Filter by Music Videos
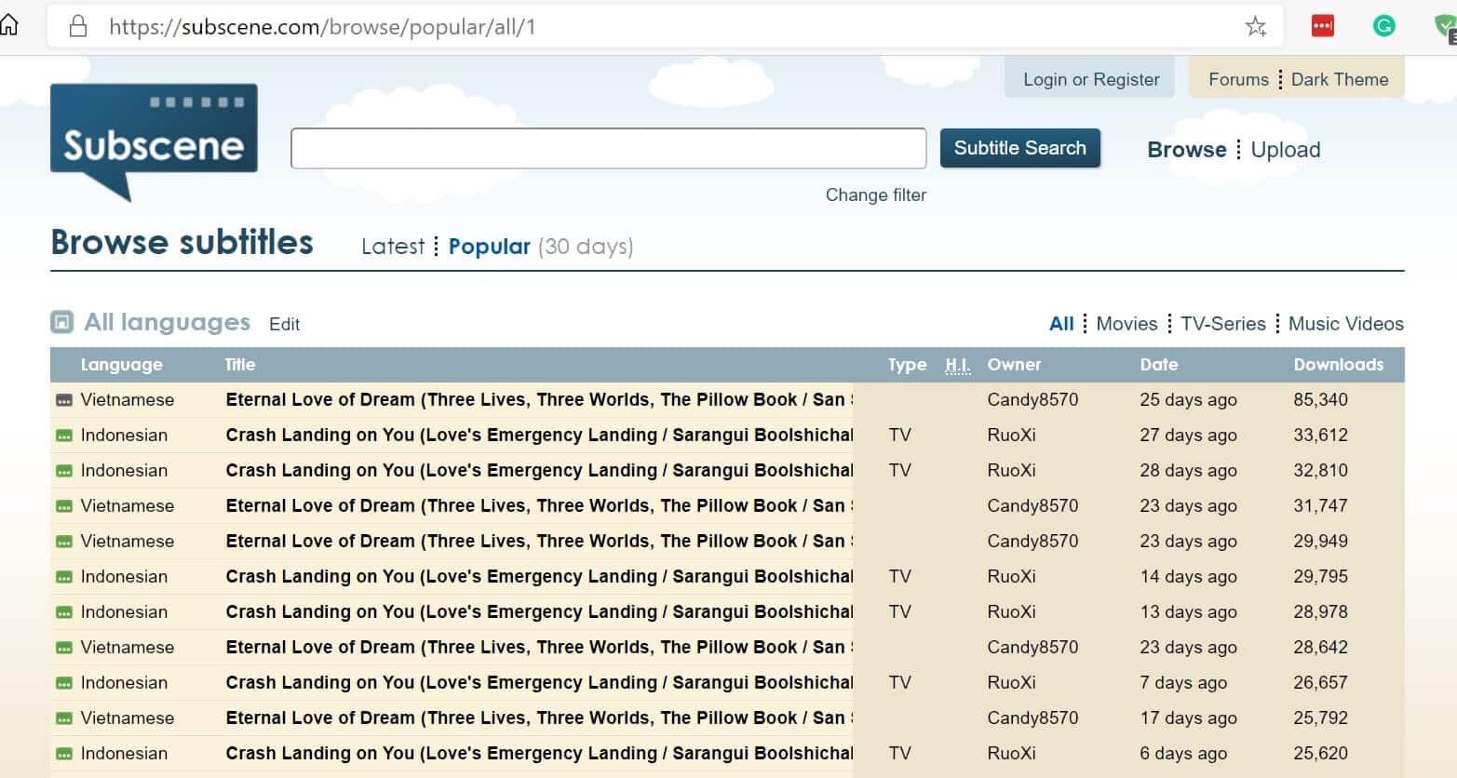Image resolution: width=1457 pixels, height=778 pixels. tap(1345, 324)
